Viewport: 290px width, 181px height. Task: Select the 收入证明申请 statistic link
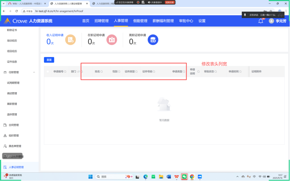55,35
